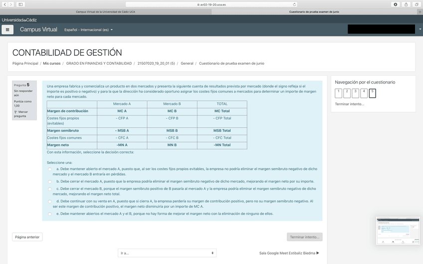This screenshot has height=264, width=423.
Task: Select answer option a
Action: [50, 169]
